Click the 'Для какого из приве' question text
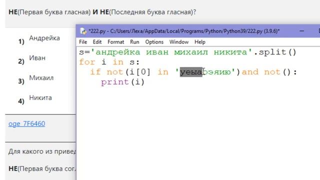320x180 pixels. tap(42, 151)
